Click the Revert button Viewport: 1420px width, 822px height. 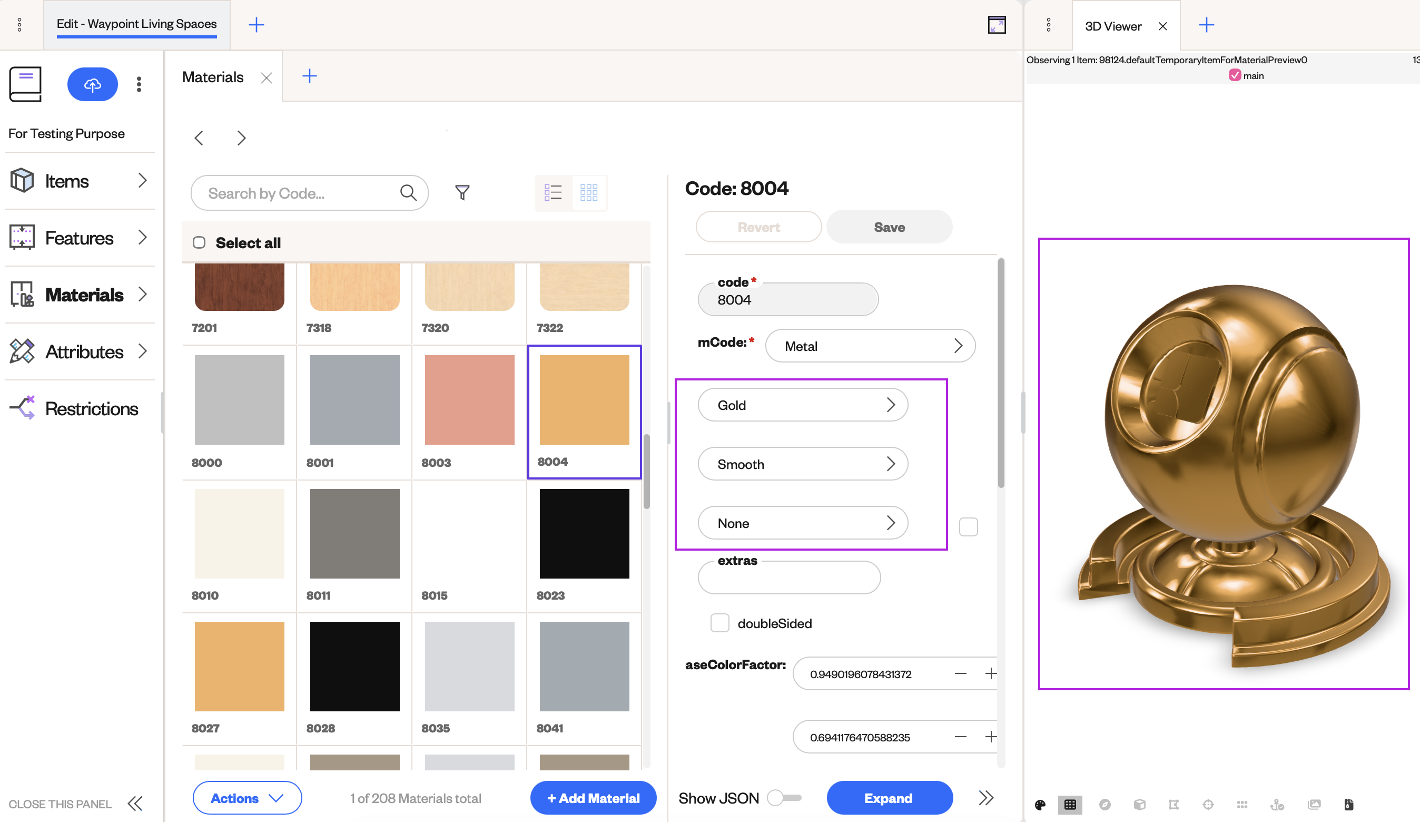(x=758, y=227)
